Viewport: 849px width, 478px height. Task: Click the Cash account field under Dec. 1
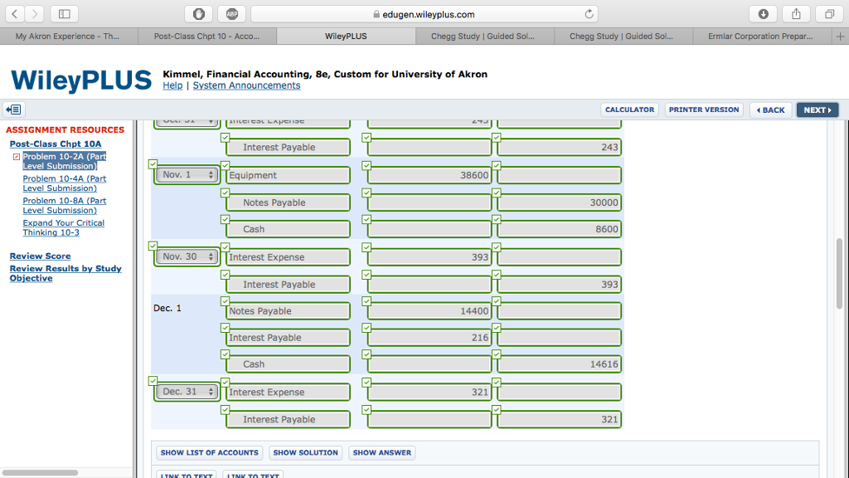[x=288, y=363]
